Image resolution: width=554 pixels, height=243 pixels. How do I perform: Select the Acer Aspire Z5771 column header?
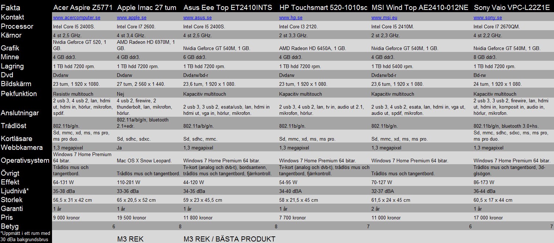pyautogui.click(x=83, y=8)
